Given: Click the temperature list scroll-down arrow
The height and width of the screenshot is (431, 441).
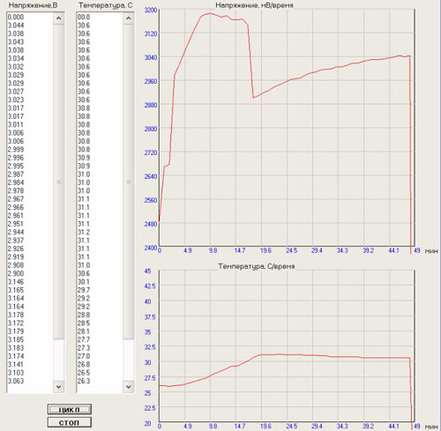Looking at the screenshot, I should click(x=129, y=386).
